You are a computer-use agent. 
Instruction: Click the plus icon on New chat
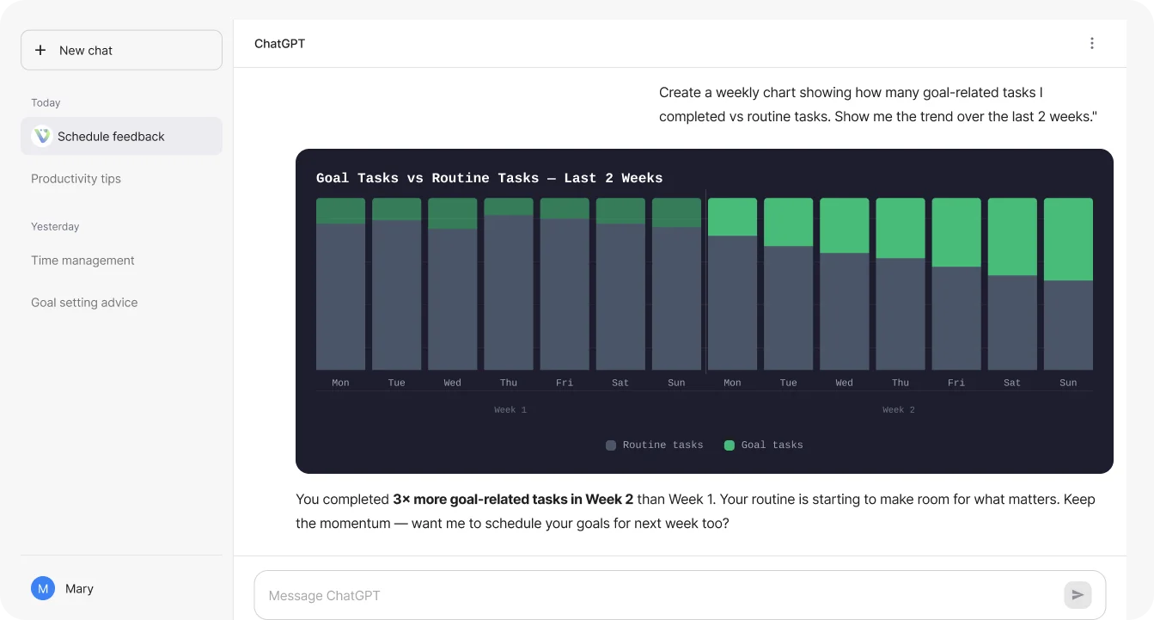(40, 50)
